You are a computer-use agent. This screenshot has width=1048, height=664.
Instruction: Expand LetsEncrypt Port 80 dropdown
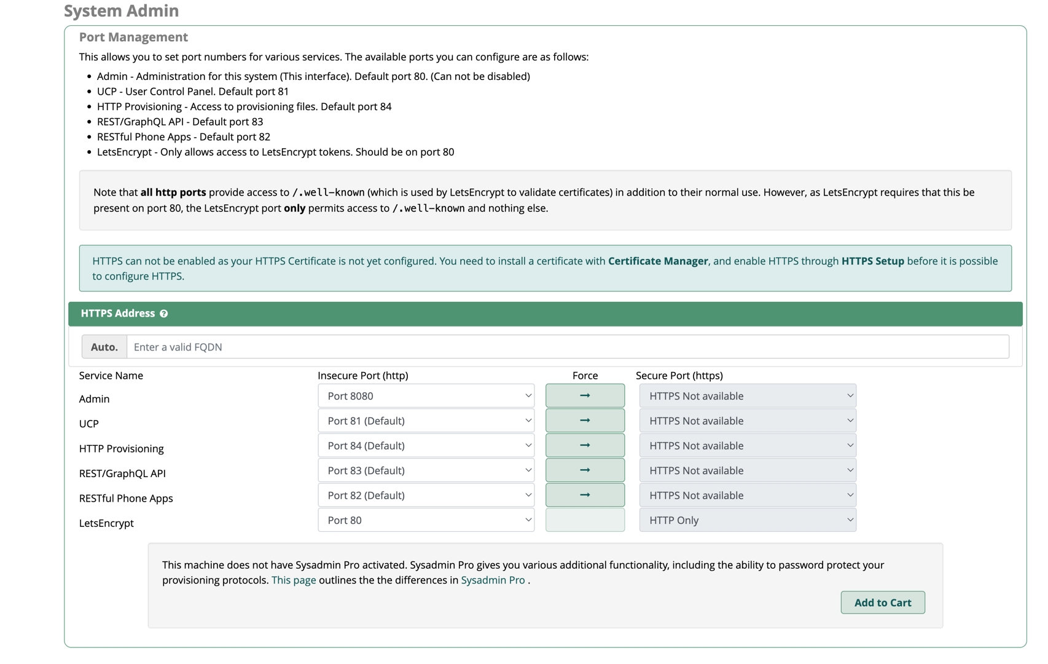[426, 520]
